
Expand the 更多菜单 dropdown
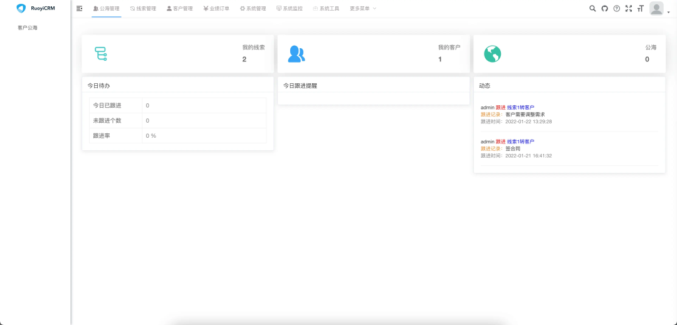point(363,9)
